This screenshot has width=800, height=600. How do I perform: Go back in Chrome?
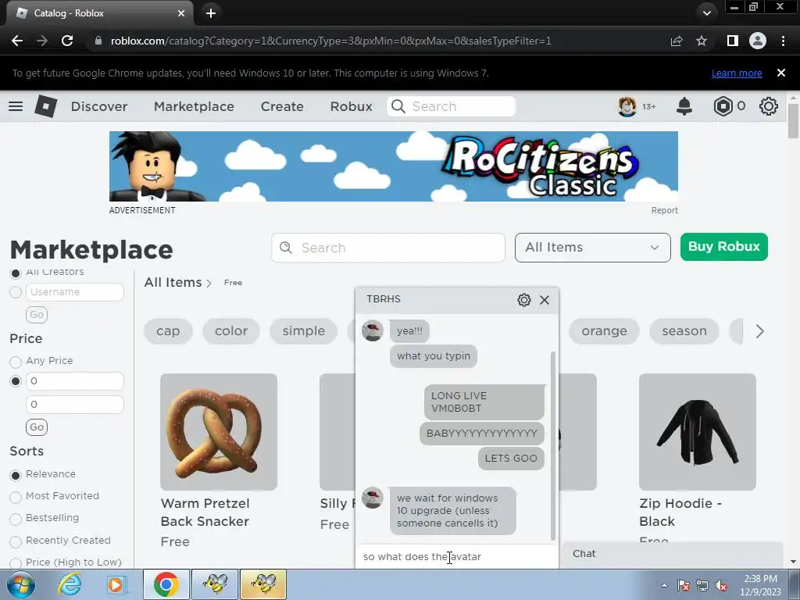click(x=17, y=41)
